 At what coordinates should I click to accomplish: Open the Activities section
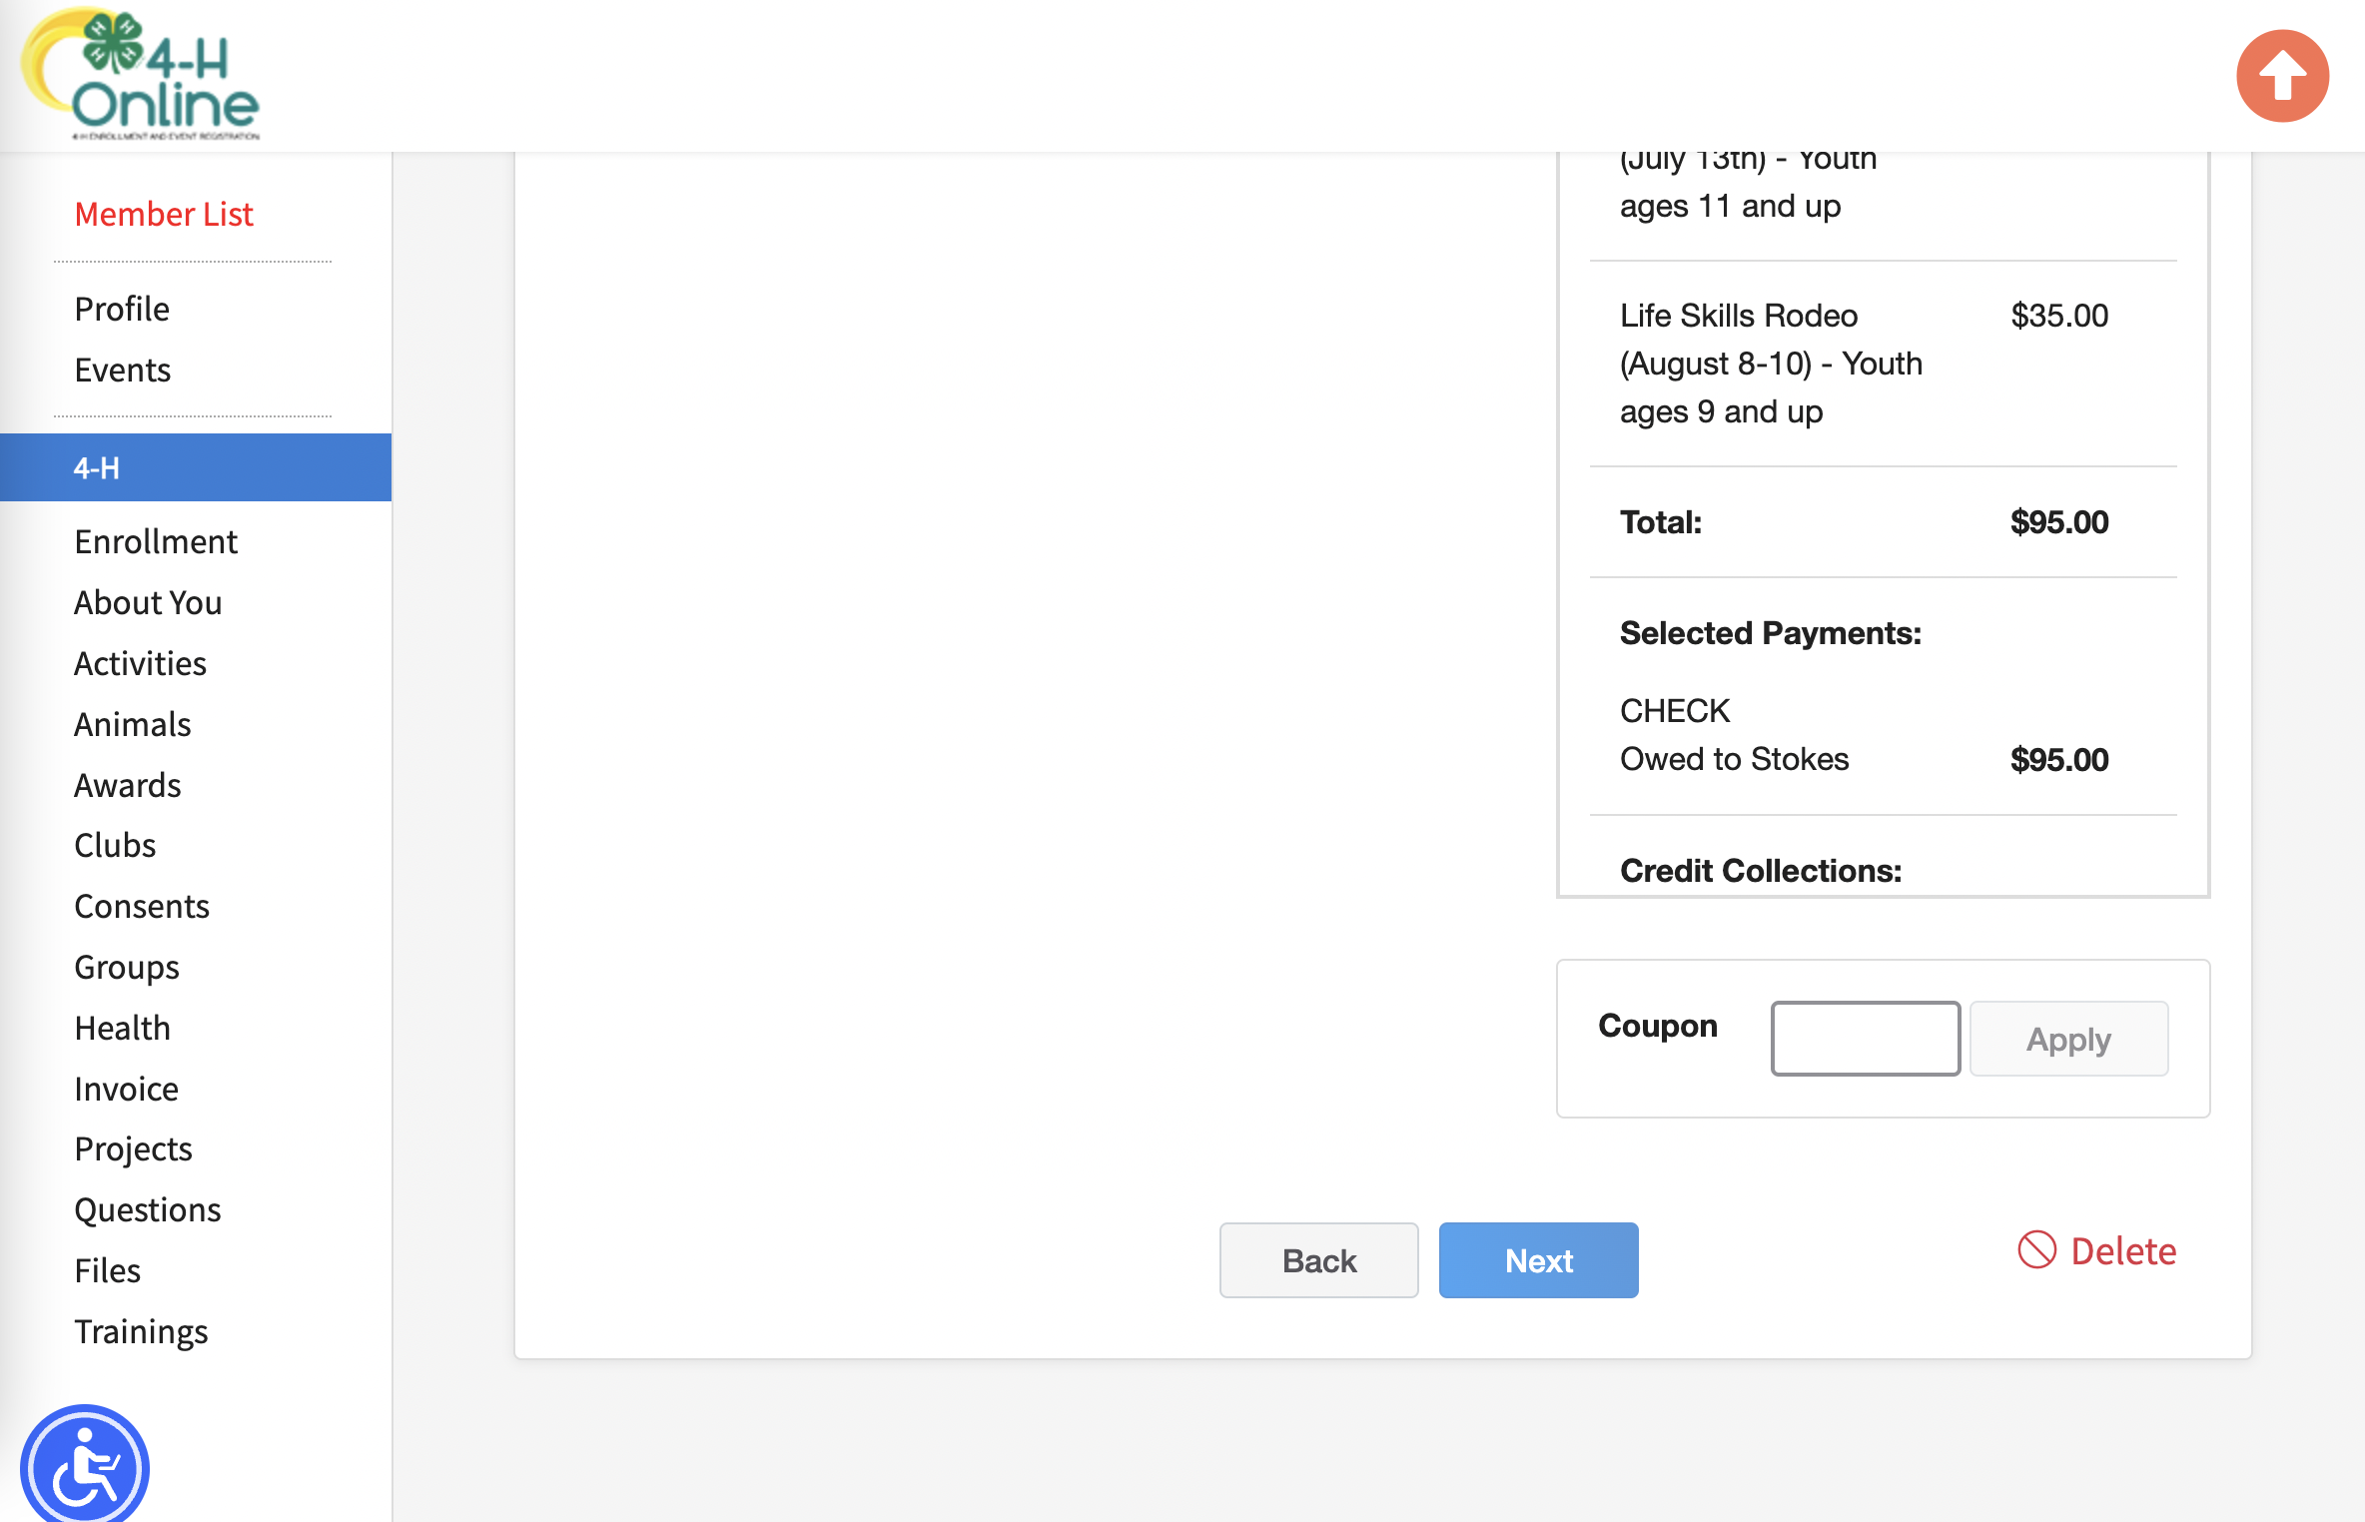click(x=140, y=663)
